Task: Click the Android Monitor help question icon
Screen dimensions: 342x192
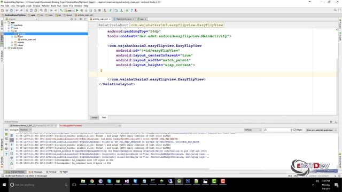Action: coord(6,154)
